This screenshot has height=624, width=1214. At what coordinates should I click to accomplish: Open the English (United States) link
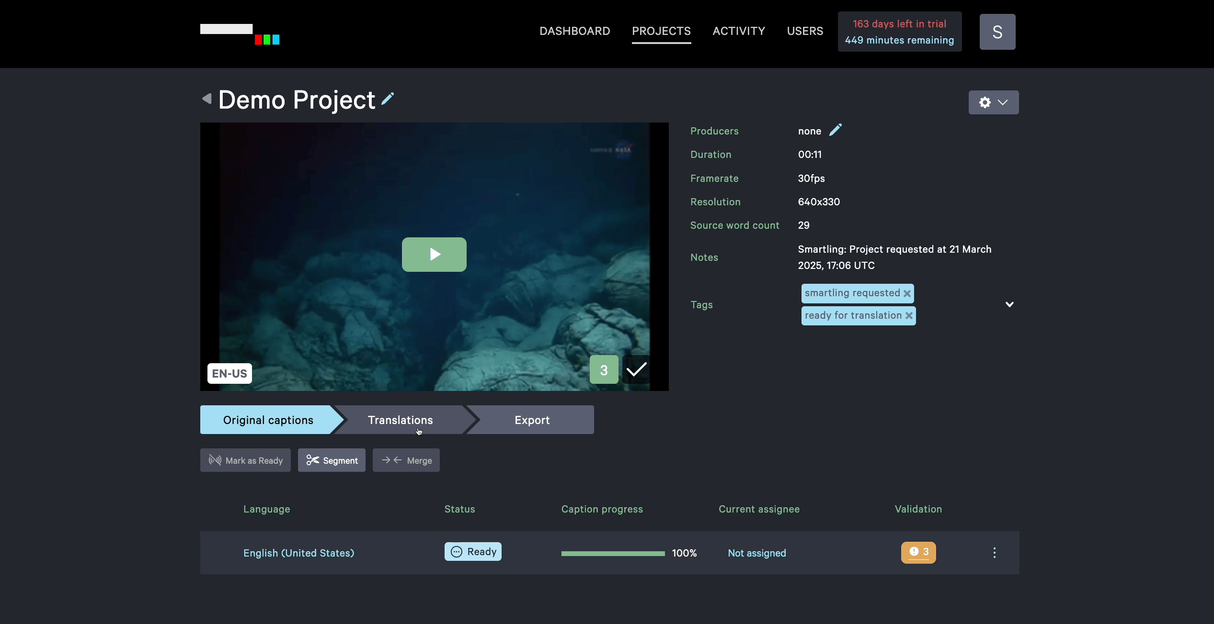[x=298, y=553]
